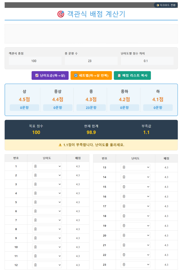The width and height of the screenshot is (182, 274).
Task: Open difficulty dropdown for question 7
Action: coord(47,220)
